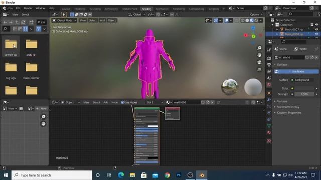Open the Render properties tab
Screen dimensions: 321x180
[269, 58]
